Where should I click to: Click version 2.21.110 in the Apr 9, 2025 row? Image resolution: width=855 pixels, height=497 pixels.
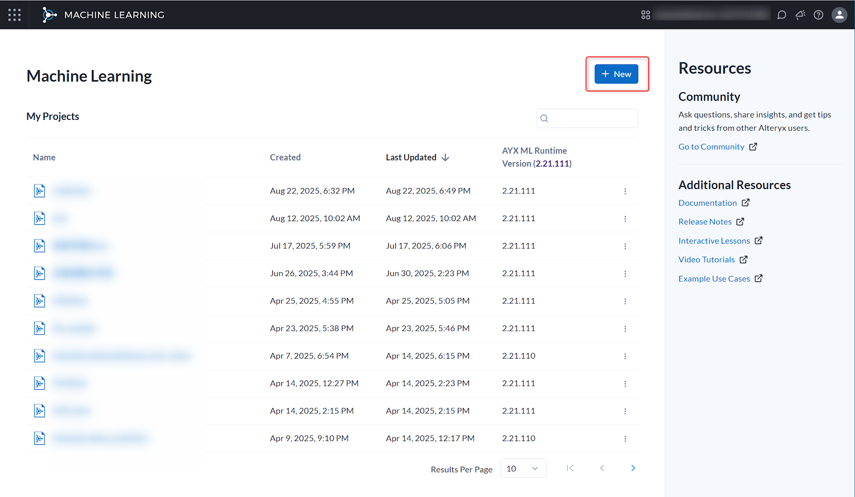click(519, 439)
